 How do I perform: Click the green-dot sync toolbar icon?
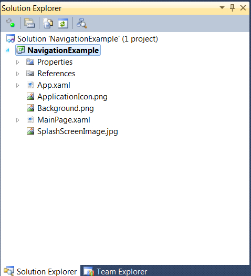[11, 23]
